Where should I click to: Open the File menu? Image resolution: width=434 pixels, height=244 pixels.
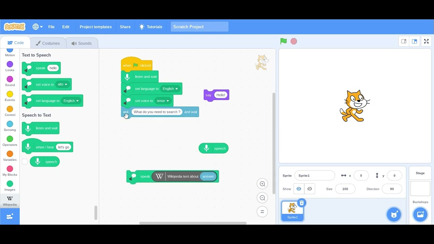tap(51, 27)
